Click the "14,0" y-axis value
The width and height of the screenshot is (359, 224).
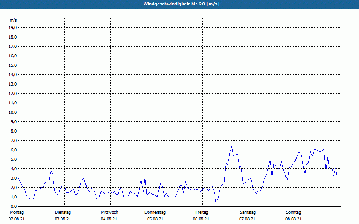click(x=13, y=74)
